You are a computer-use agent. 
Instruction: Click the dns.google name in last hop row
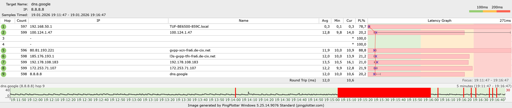tap(178, 74)
